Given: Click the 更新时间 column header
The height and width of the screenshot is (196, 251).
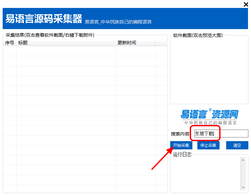Looking at the screenshot, I should (135, 43).
